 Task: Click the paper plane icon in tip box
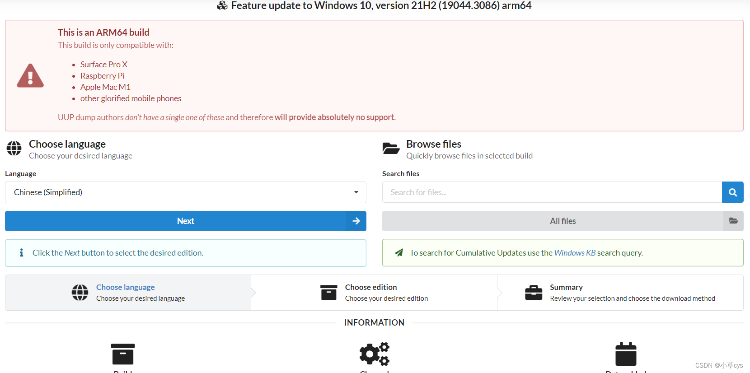[x=399, y=252]
